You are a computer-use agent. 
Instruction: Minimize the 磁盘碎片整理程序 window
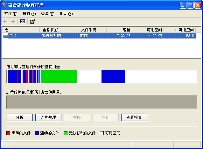(183, 5)
